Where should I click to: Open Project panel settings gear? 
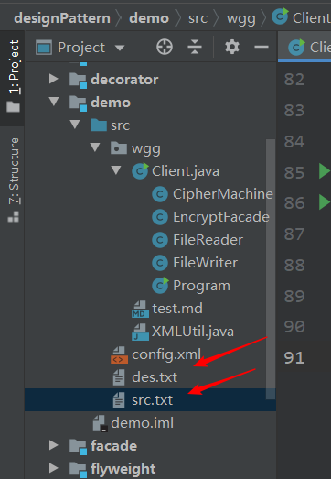pyautogui.click(x=232, y=48)
